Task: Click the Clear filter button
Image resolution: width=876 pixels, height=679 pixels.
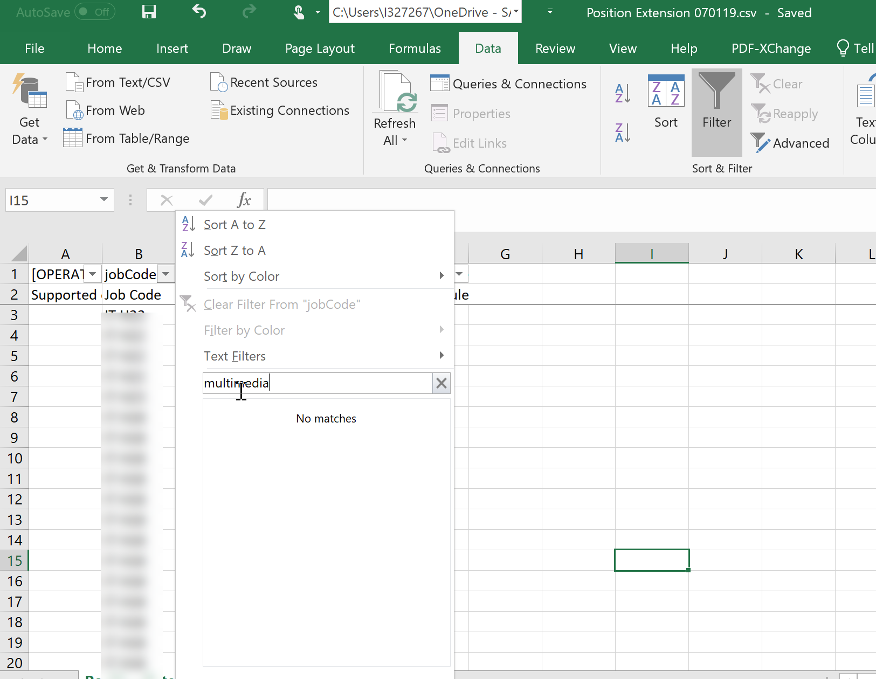Action: pos(777,84)
